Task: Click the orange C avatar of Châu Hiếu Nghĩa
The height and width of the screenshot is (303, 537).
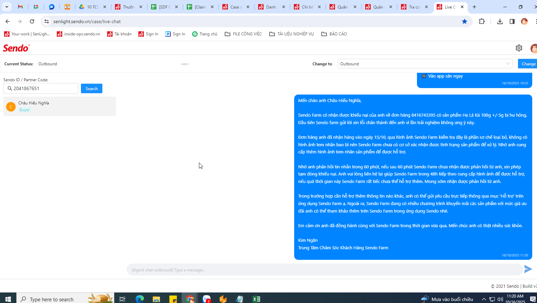Action: click(x=11, y=106)
